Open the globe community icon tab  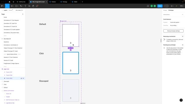coord(14,2)
